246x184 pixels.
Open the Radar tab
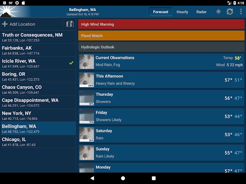(201, 12)
